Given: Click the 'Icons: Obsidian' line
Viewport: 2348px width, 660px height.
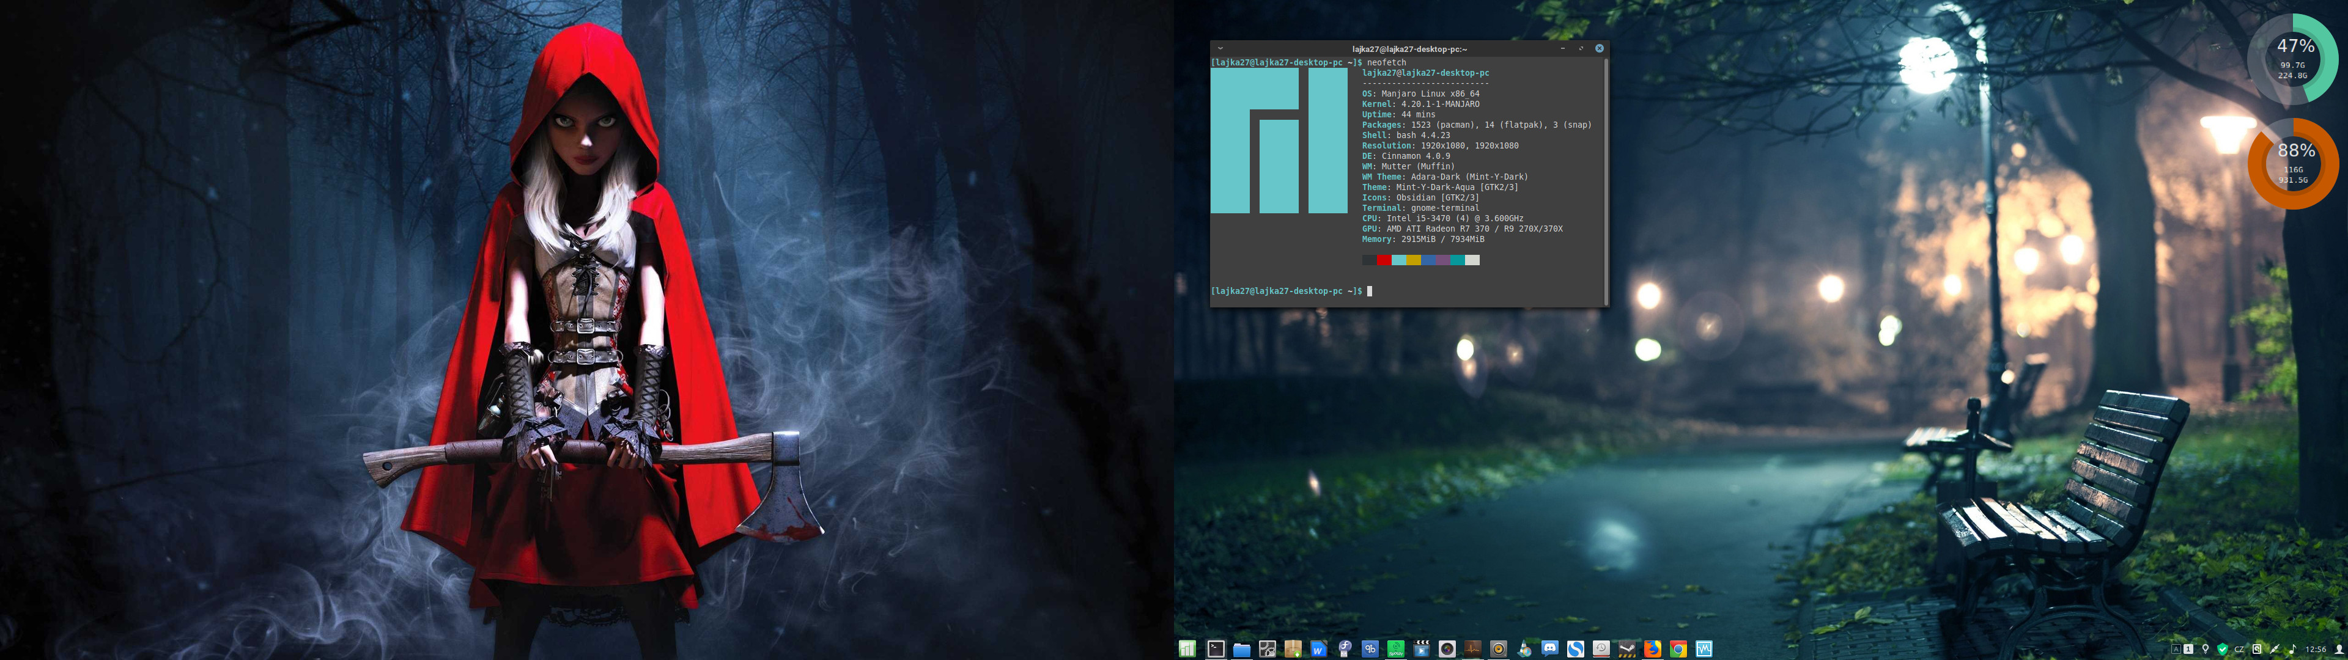Looking at the screenshot, I should pyautogui.click(x=1420, y=198).
